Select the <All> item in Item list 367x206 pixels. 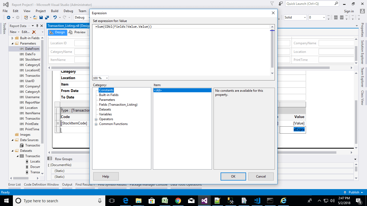tap(182, 90)
